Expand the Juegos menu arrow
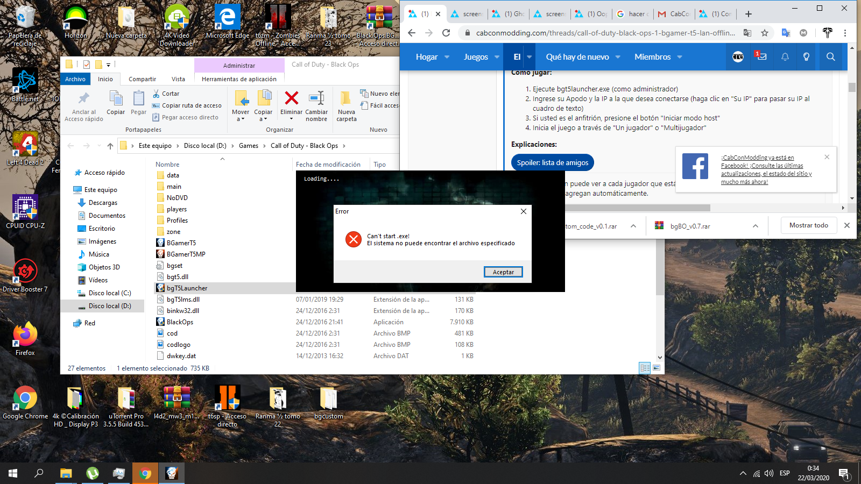Image resolution: width=861 pixels, height=484 pixels. click(497, 57)
